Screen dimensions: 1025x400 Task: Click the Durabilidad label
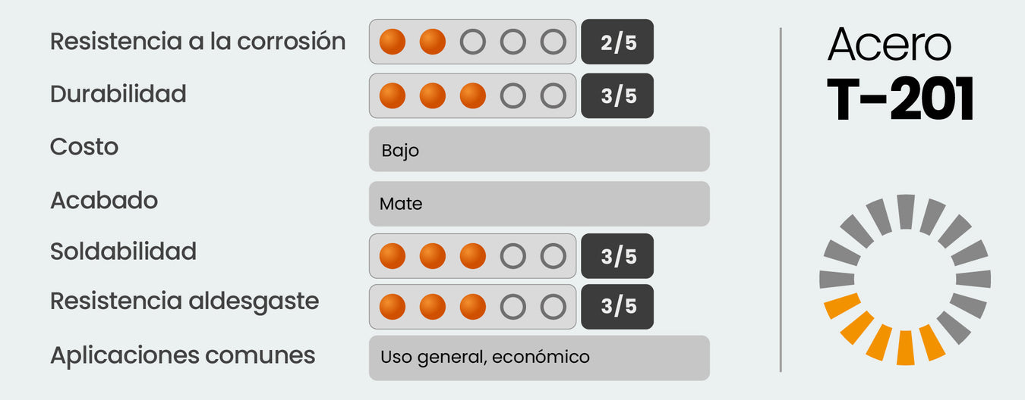pos(118,94)
